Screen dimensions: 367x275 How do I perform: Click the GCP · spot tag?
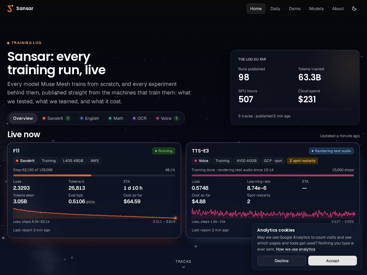[273, 161]
